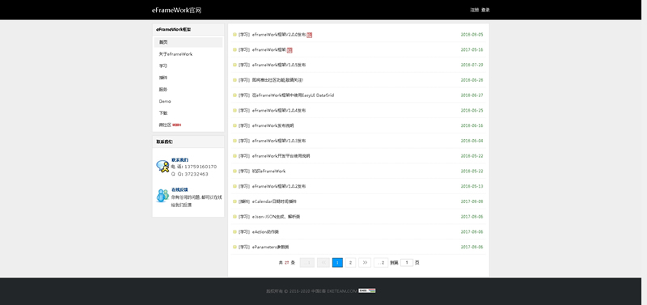This screenshot has height=305, width=647.
Task: Click yellow bullet of eAction row
Action: pos(235,231)
